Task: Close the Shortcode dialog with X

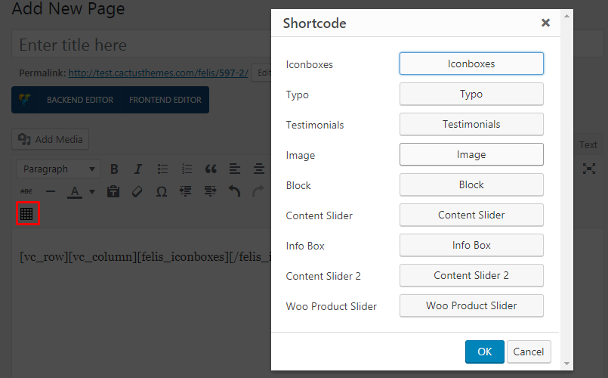Action: pos(545,23)
